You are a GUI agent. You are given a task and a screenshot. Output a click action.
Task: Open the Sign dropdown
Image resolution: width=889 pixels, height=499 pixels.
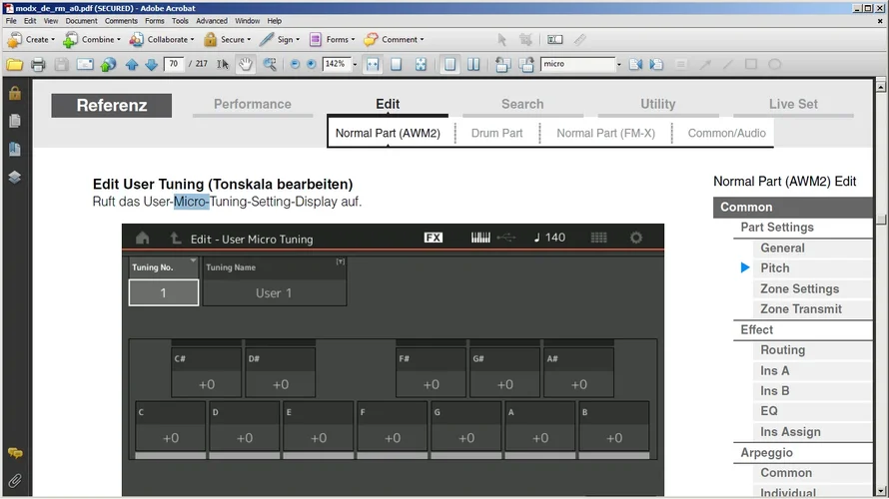280,40
